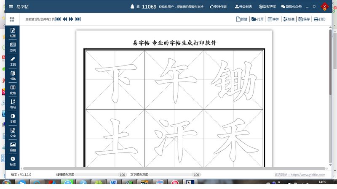Open the 微信公众号 WeChat account info
337x189 pixels.
coord(292,7)
